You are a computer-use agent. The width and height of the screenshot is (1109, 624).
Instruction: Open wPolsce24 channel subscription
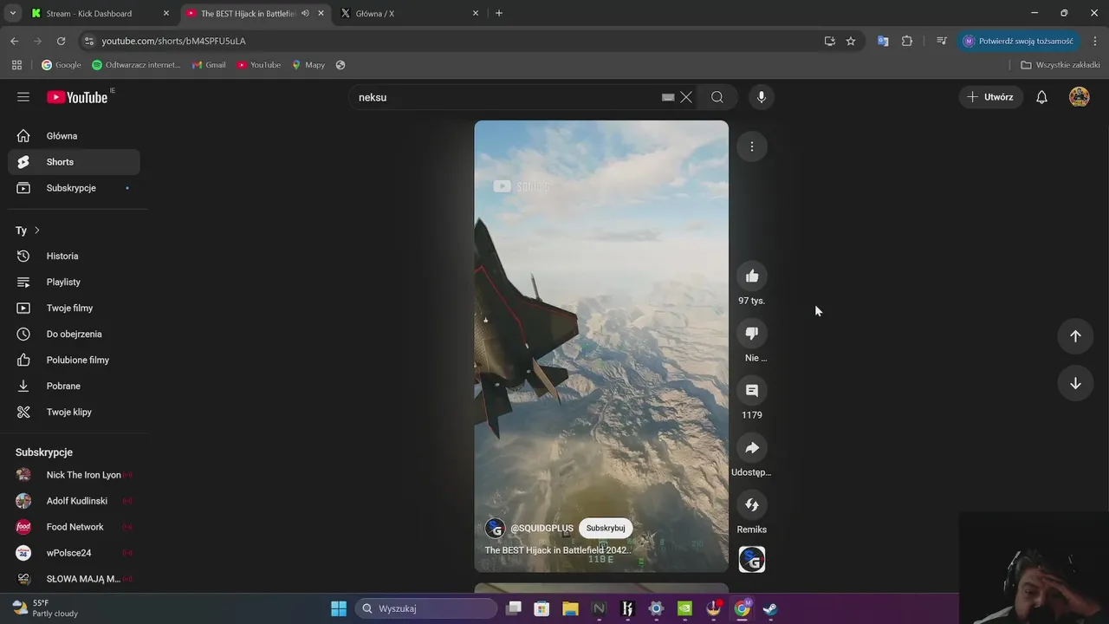(74, 553)
